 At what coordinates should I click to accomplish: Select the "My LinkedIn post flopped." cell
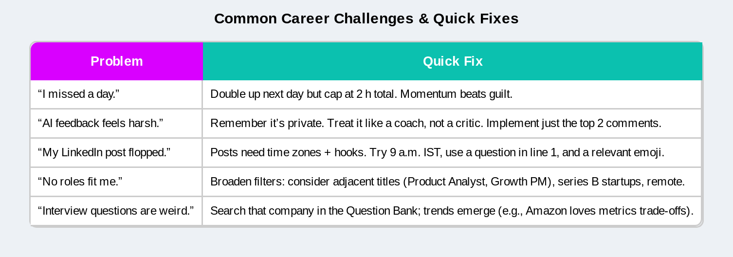point(116,153)
